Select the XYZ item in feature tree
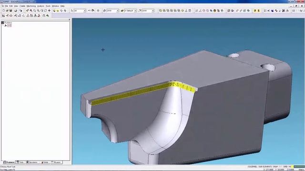The height and width of the screenshot is (171, 305). tap(10, 25)
